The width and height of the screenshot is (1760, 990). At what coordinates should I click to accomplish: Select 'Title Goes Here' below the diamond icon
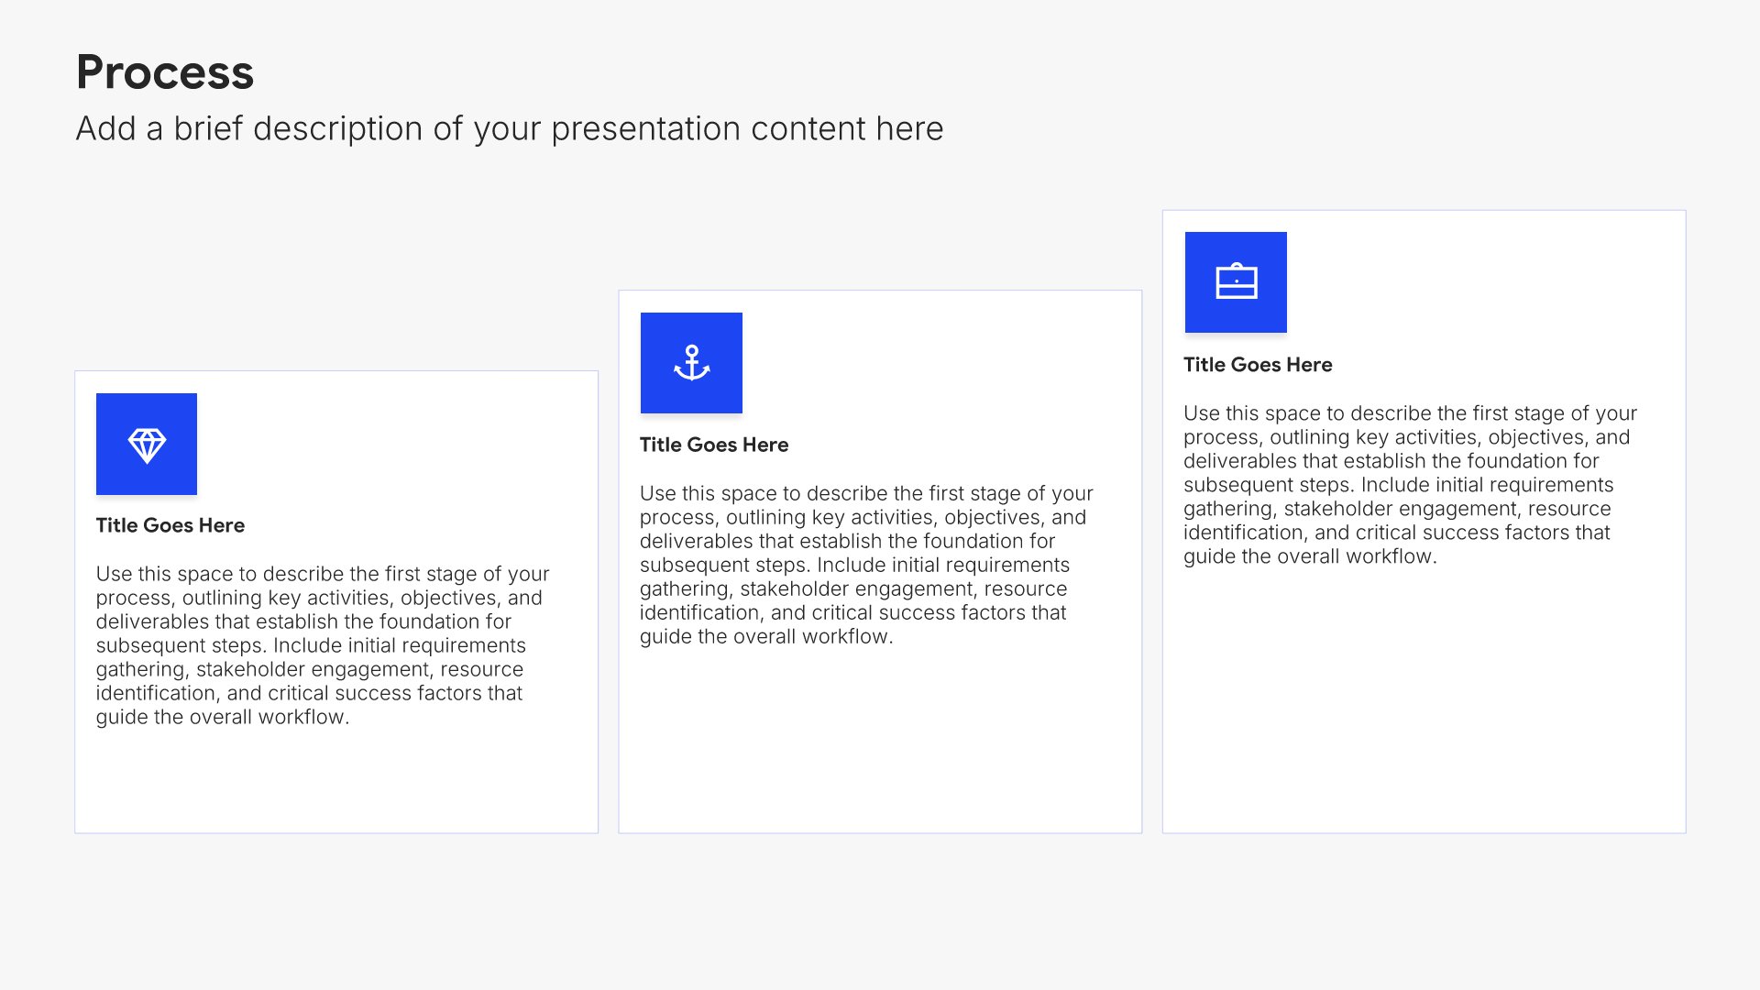(x=170, y=525)
